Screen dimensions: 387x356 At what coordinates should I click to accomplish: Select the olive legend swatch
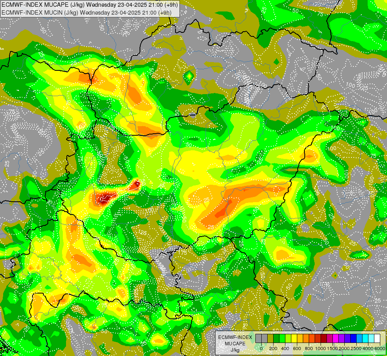[x=270, y=339]
